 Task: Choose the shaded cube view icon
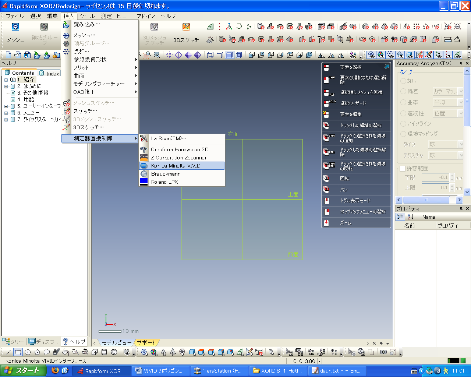(229, 55)
